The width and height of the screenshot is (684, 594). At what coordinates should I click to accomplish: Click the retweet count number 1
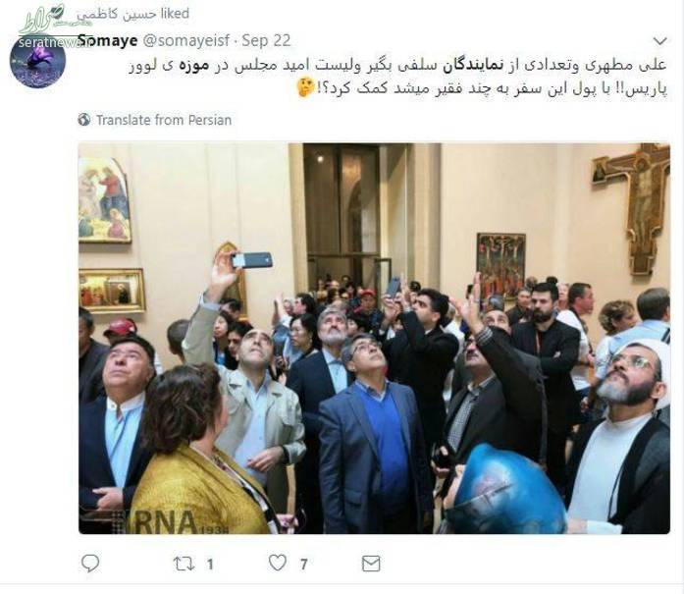[210, 565]
